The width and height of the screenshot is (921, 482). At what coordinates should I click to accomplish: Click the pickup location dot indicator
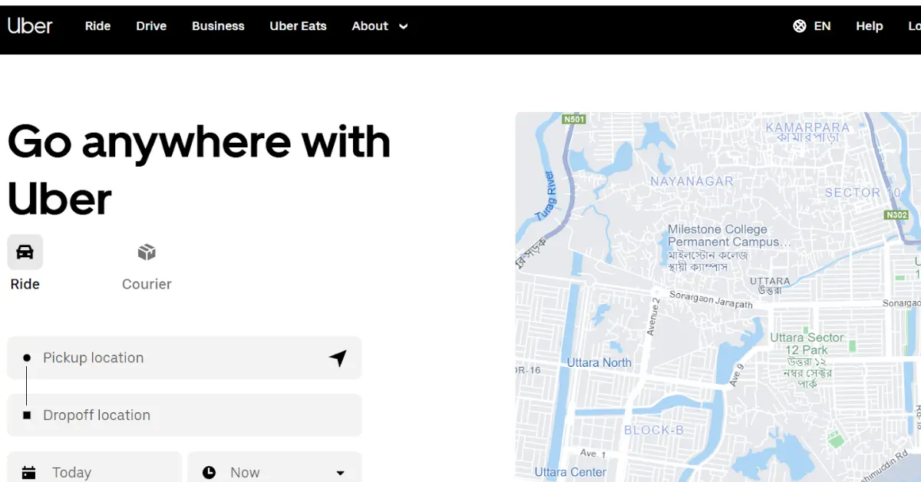[28, 357]
